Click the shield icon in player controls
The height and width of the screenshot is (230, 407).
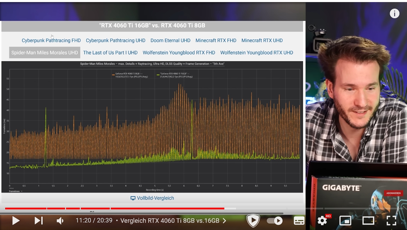[253, 220]
